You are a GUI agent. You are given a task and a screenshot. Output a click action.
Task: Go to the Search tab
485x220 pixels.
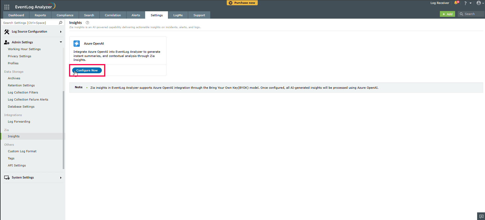pyautogui.click(x=89, y=15)
